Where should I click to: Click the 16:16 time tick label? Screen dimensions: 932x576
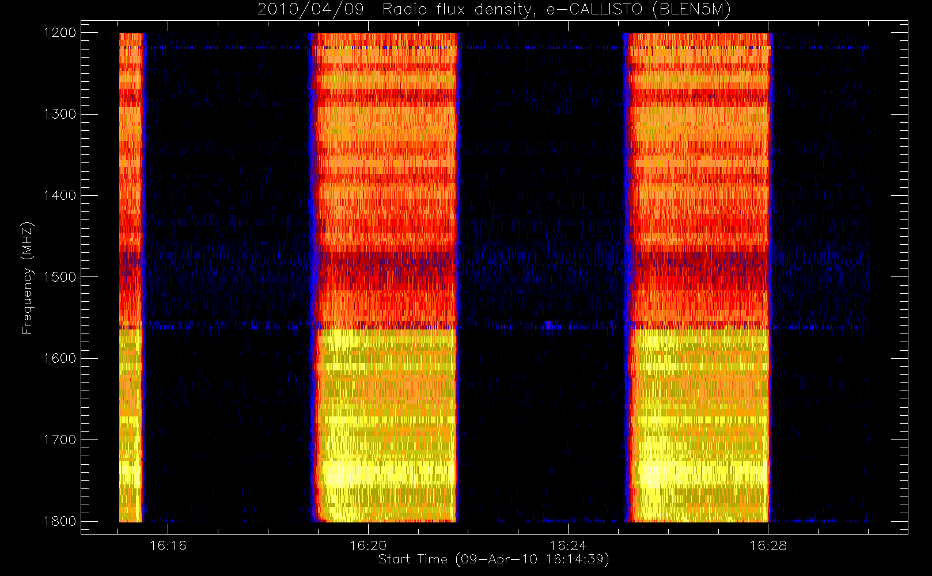point(168,545)
